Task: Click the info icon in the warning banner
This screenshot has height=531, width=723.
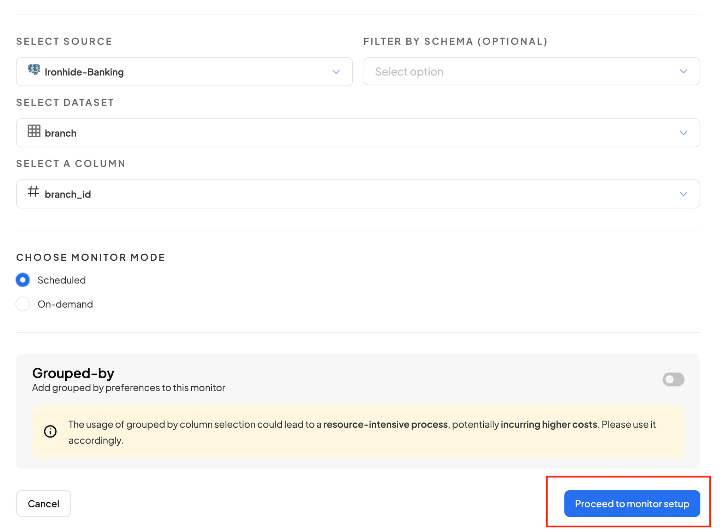Action: (50, 432)
